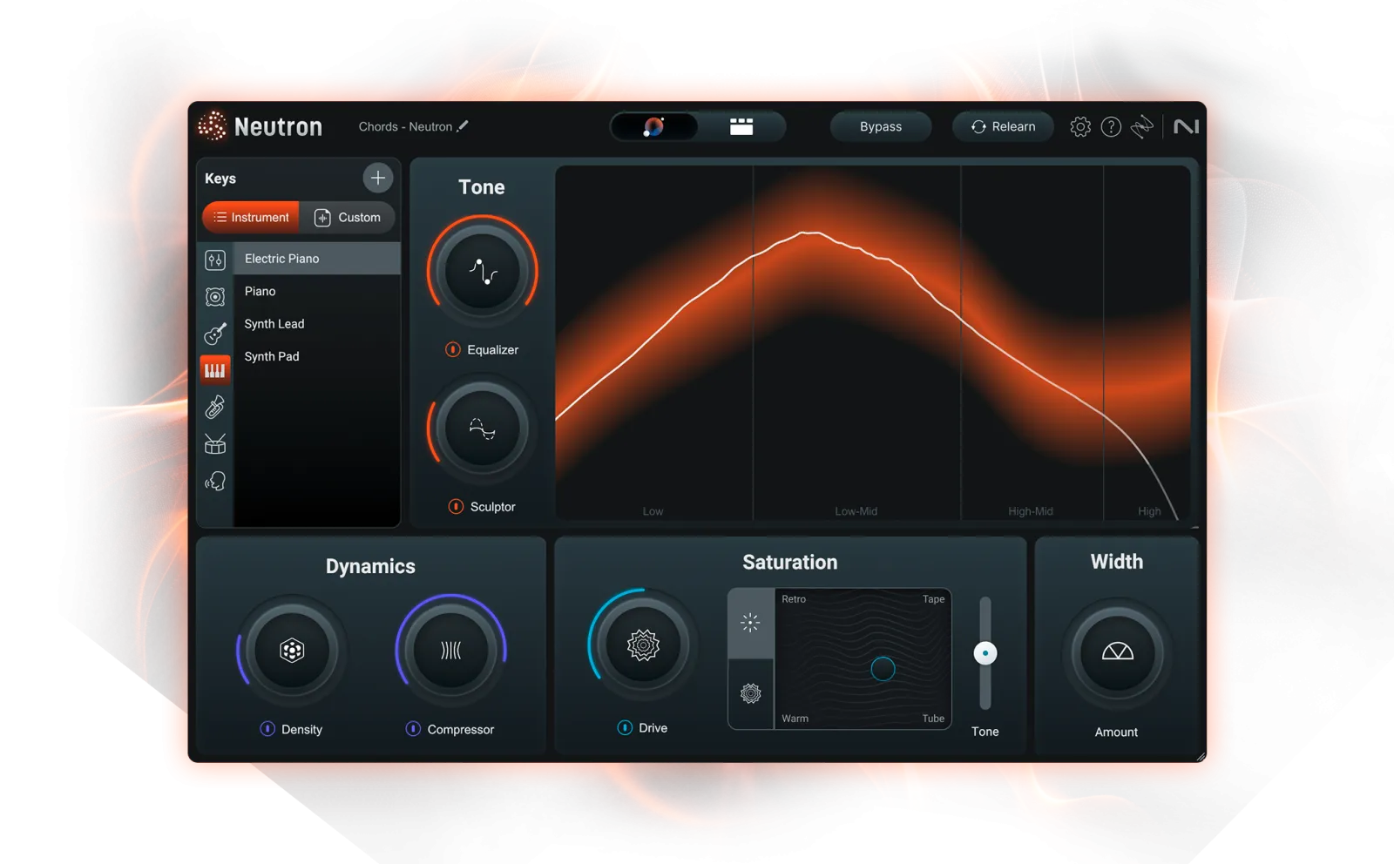This screenshot has width=1394, height=864.
Task: Click the Warm corner label
Action: [795, 719]
